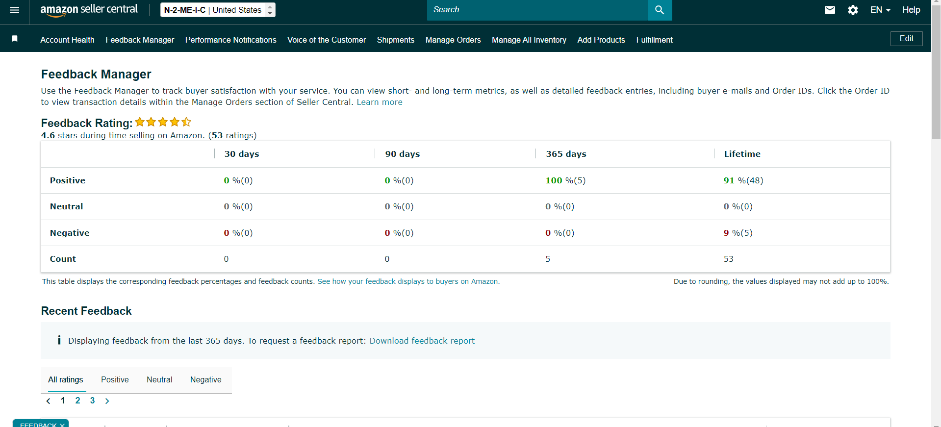This screenshot has width=941, height=427.
Task: Open the N-2-ME-I-C United States account selector
Action: [218, 10]
